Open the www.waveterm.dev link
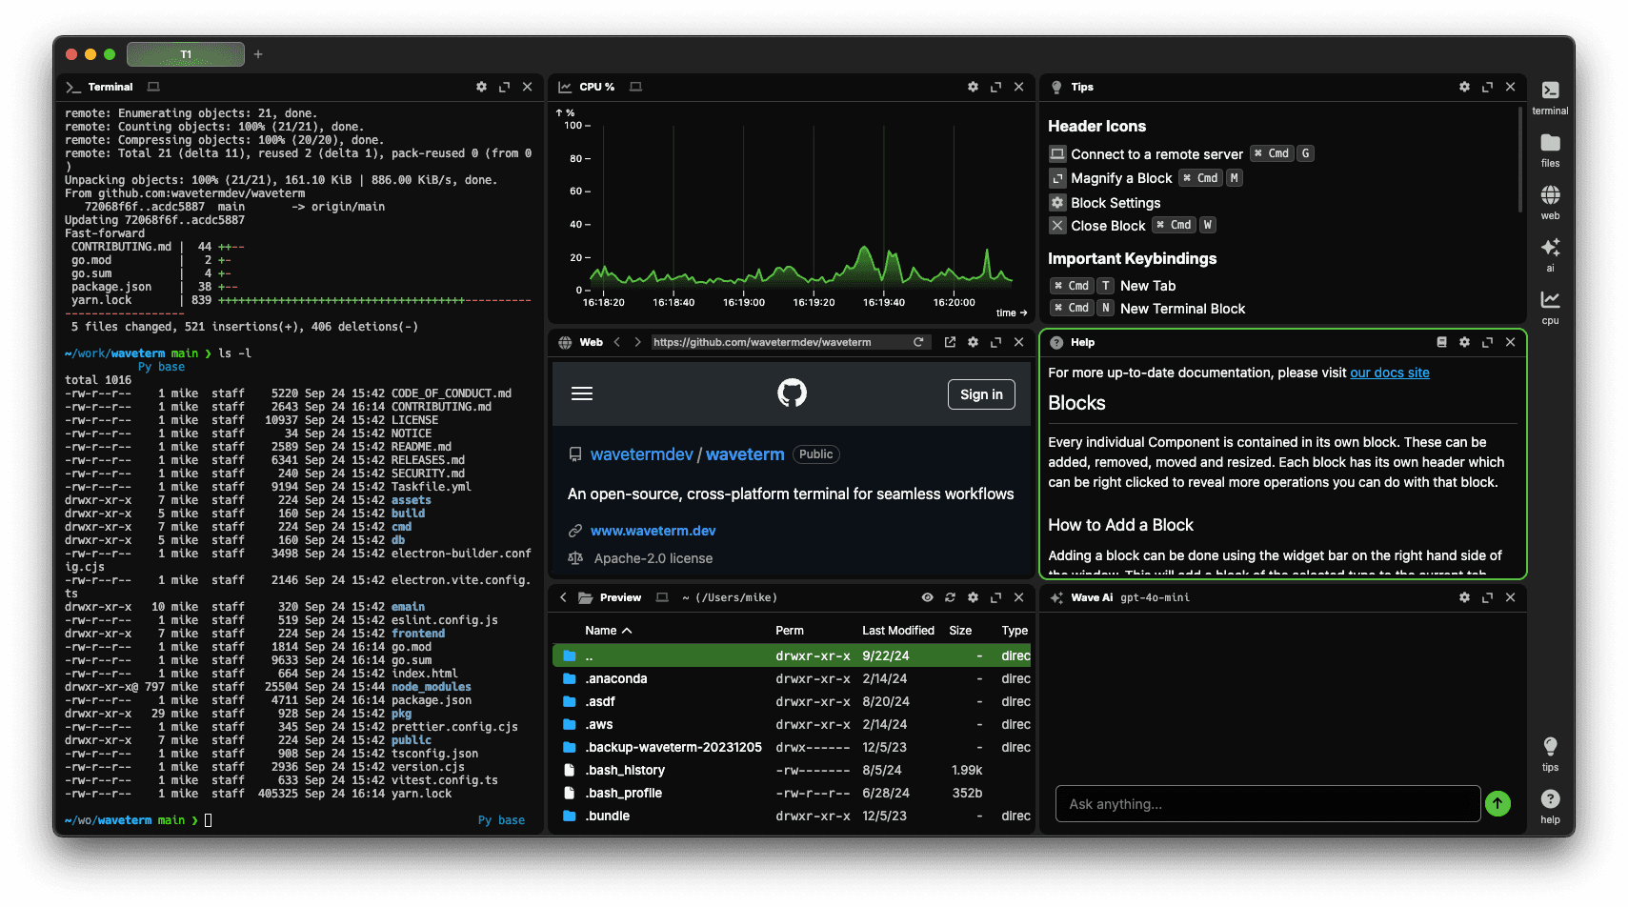Screen dimensions: 1628x907 pyautogui.click(x=653, y=530)
